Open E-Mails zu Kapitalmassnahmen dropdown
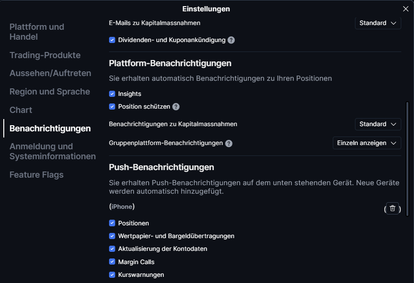The width and height of the screenshot is (414, 283). [x=378, y=23]
